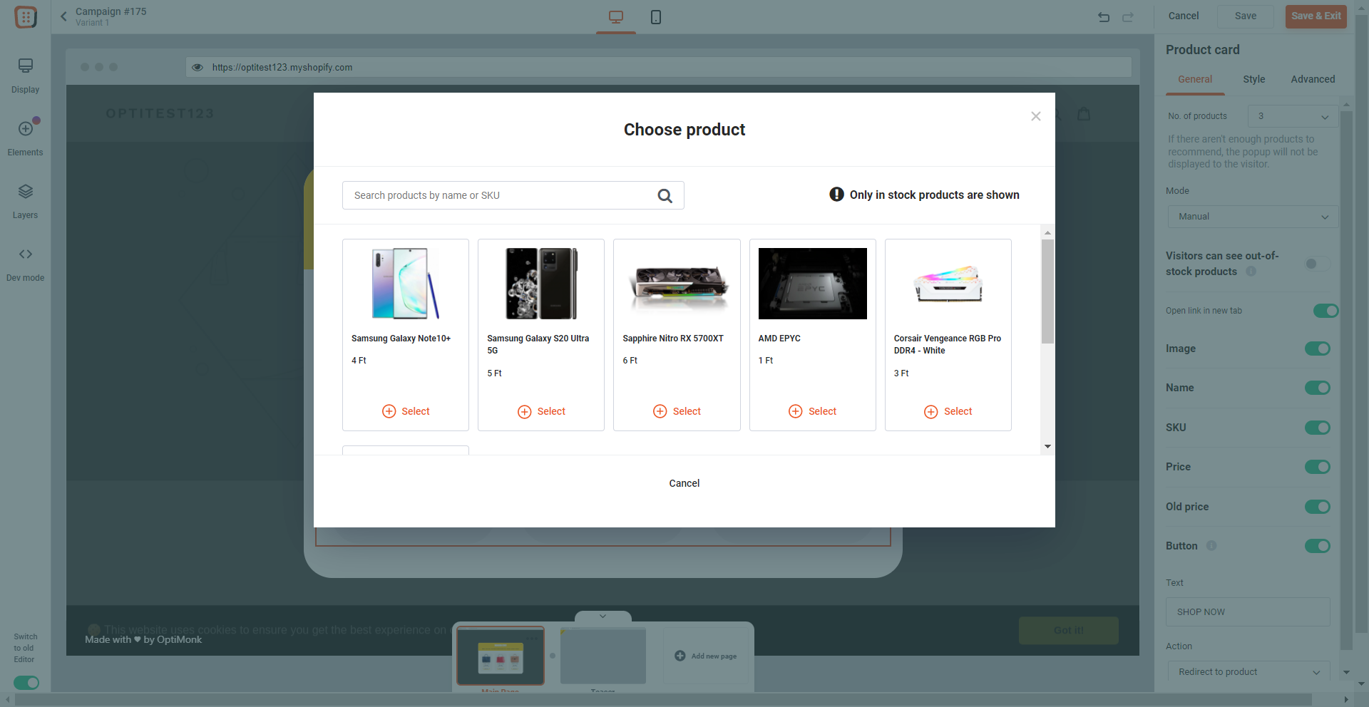Switch to the General tab
1369x707 pixels.
[x=1195, y=79]
